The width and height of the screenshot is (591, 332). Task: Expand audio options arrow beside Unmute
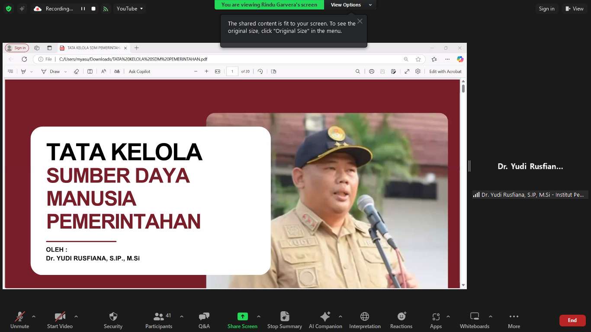[x=34, y=316]
